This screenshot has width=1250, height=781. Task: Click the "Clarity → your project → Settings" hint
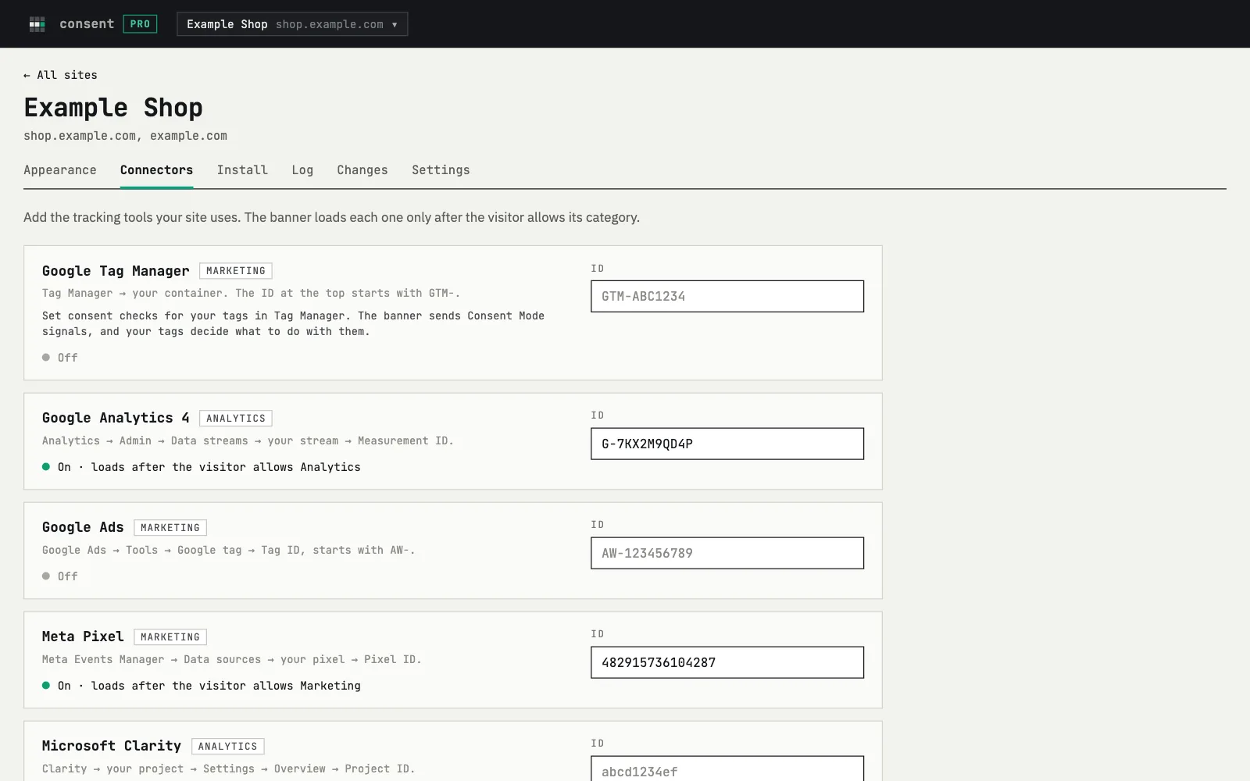pos(229,769)
